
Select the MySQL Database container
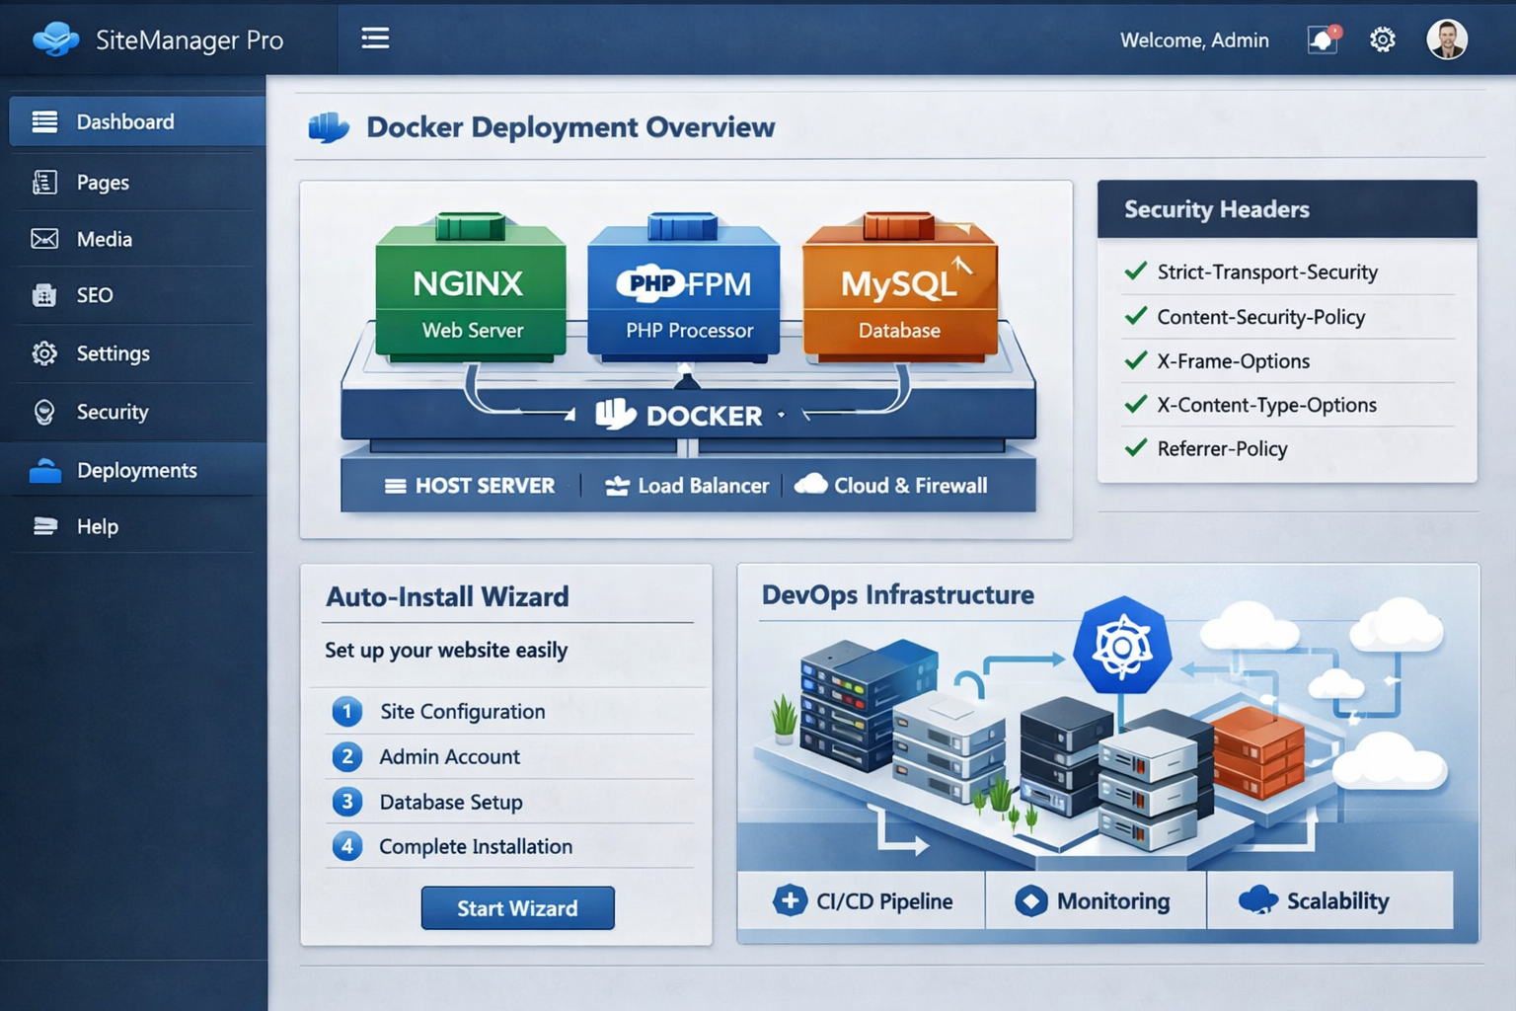(x=899, y=292)
